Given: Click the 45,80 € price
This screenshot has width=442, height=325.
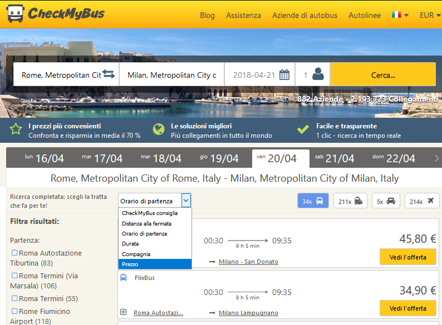Looking at the screenshot, I should pyautogui.click(x=418, y=239).
